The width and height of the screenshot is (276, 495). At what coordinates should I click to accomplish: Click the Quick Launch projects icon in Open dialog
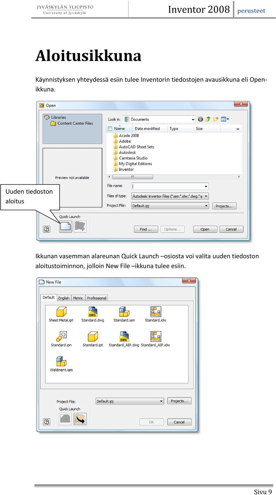click(x=80, y=226)
